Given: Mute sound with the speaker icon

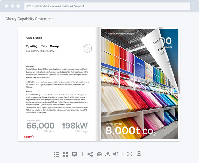Looking at the screenshot, I should [x=116, y=154].
